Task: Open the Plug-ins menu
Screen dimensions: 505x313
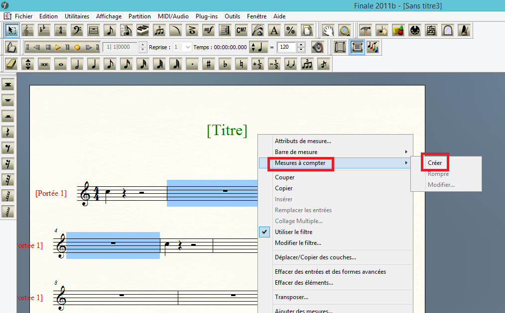Action: (x=206, y=16)
